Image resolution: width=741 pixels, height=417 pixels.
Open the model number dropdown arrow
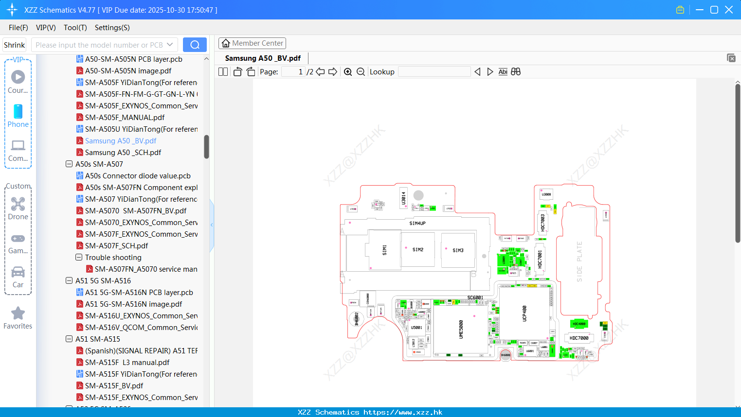pos(170,45)
